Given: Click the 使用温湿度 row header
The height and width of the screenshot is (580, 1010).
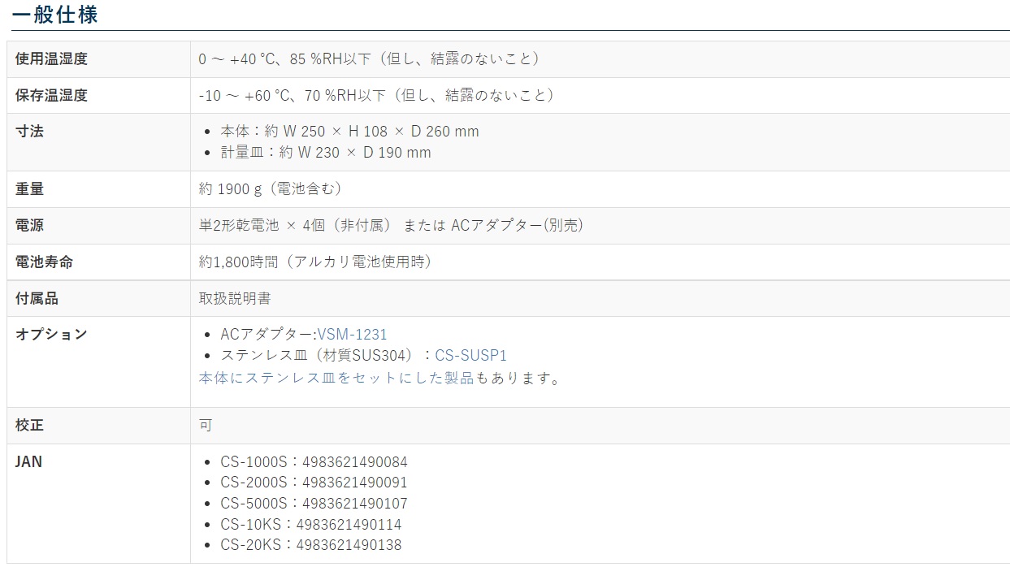Looking at the screenshot, I should tap(51, 58).
